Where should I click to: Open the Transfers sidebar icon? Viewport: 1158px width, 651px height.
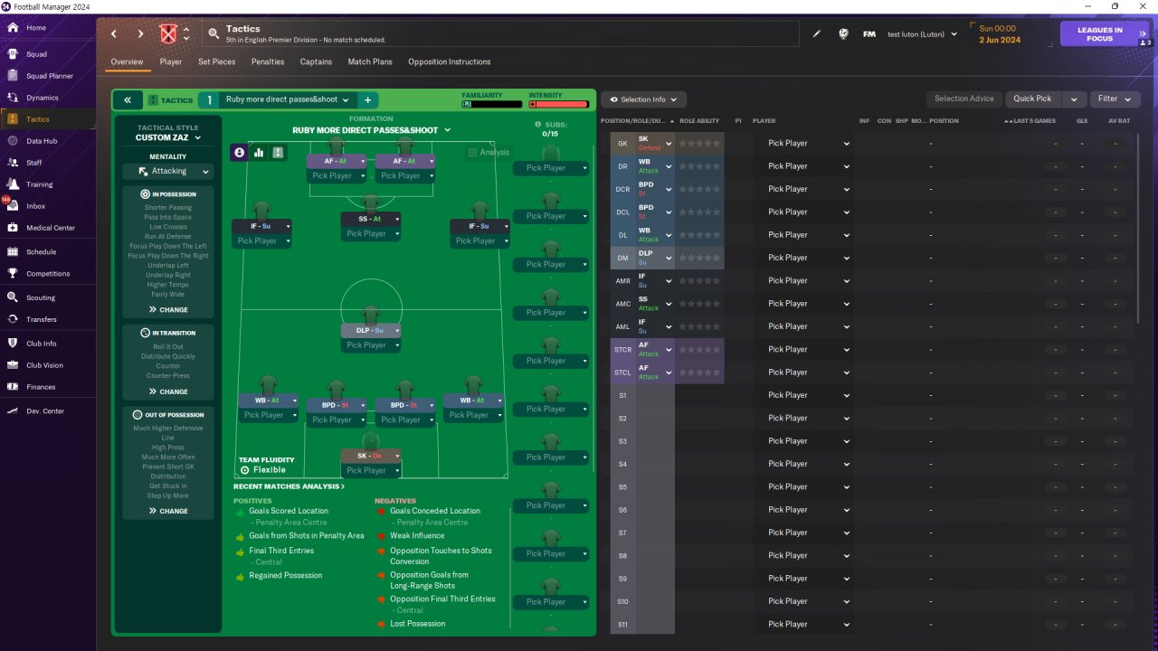pyautogui.click(x=13, y=319)
